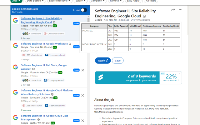Viewport: 200px width, 125px height.
Task: Click H1B badge on Sunnyvale job
Action: [55, 98]
